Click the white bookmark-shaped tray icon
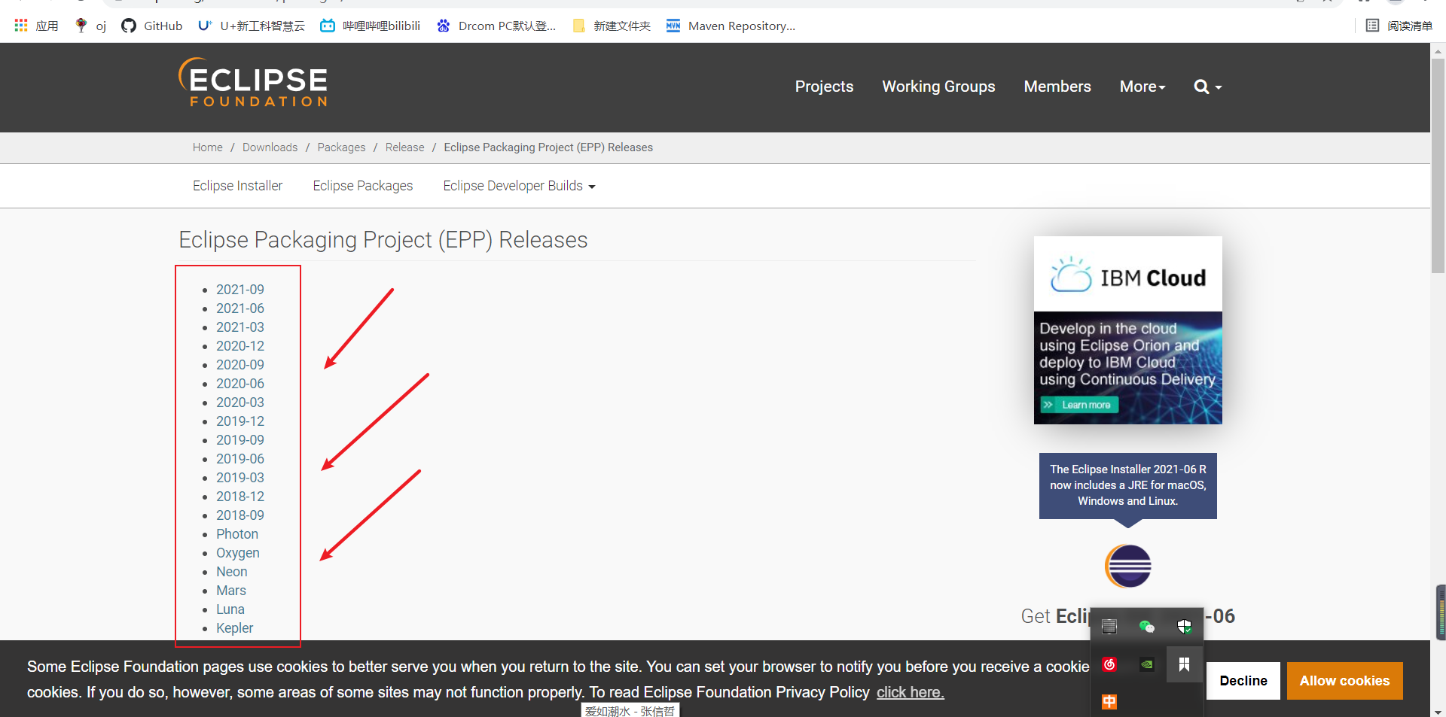 (x=1184, y=664)
